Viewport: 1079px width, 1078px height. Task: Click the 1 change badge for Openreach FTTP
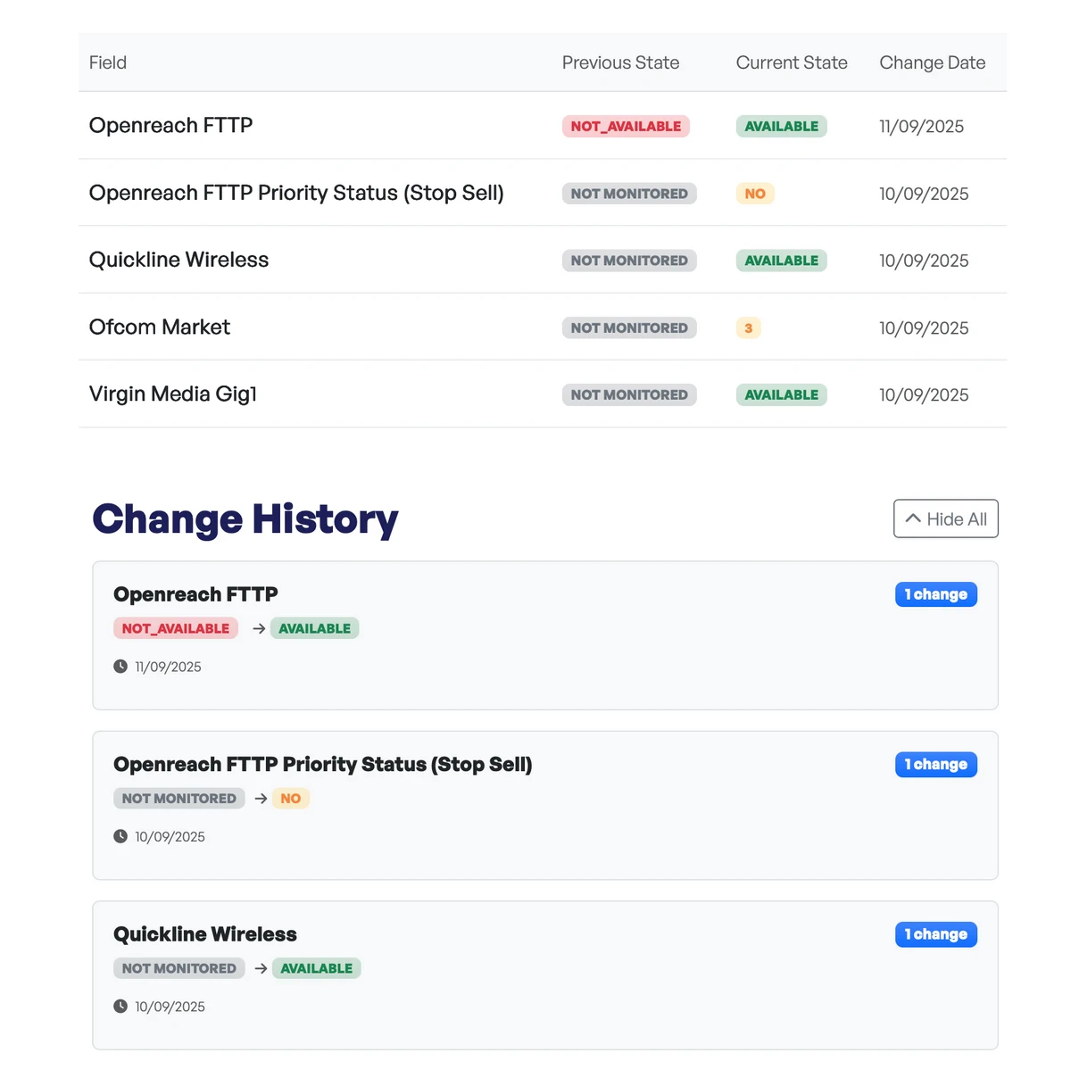point(935,594)
